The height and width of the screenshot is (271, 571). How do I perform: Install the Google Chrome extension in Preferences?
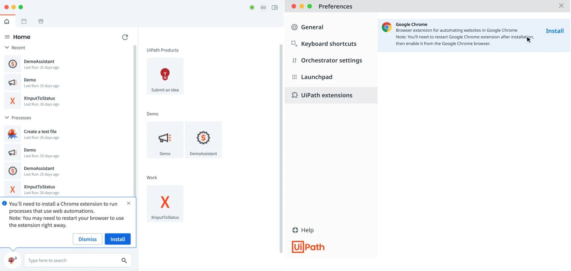click(x=555, y=31)
